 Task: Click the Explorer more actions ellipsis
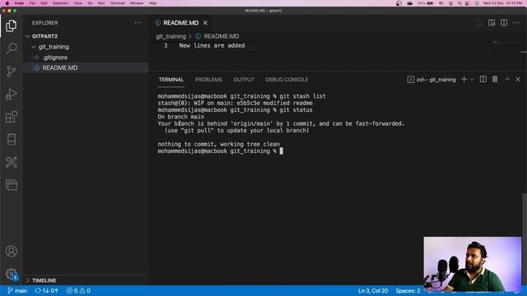[x=138, y=22]
